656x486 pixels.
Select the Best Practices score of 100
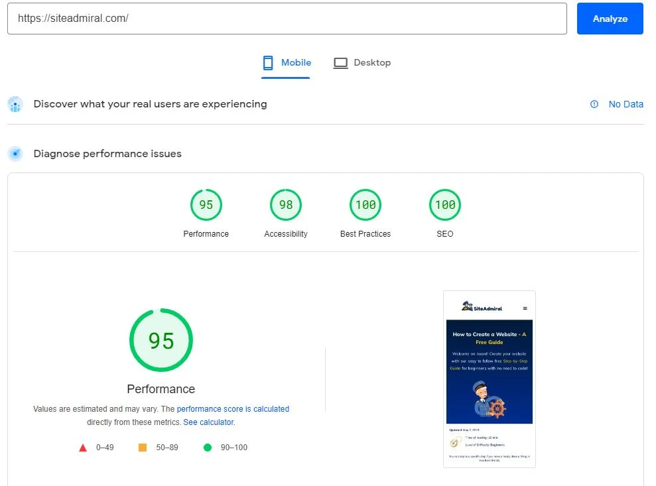(x=365, y=205)
